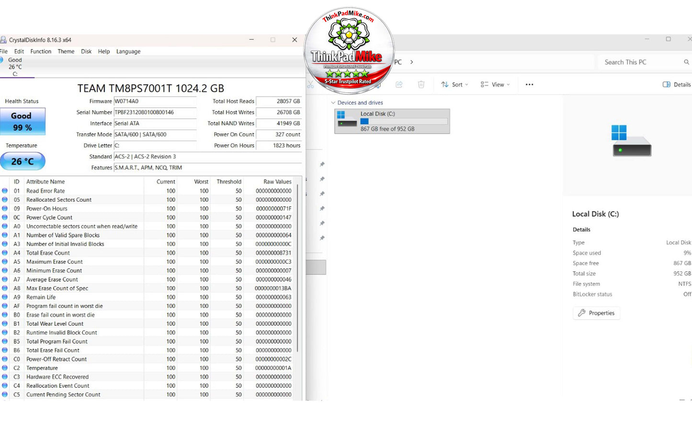This screenshot has width=692, height=435.
Task: Click the drive icon on Local Disk (C:) tile
Action: (347, 119)
